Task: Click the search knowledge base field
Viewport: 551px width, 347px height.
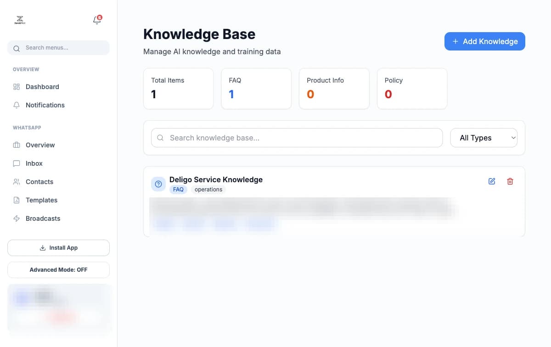Action: tap(297, 138)
